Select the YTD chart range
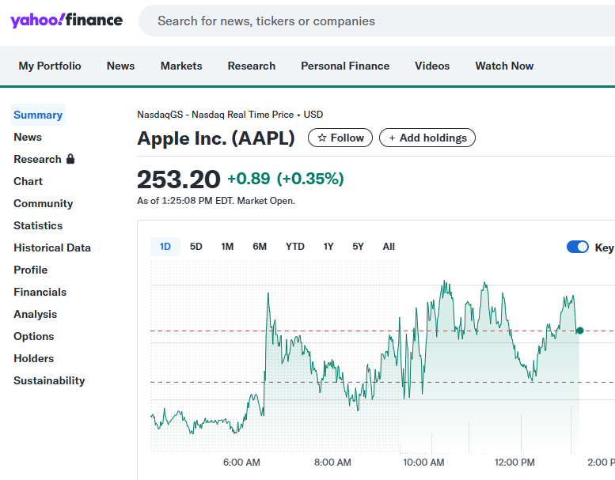The image size is (615, 480). click(295, 247)
